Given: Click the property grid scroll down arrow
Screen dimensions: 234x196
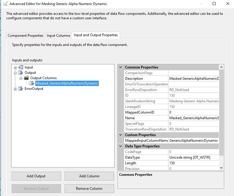Looking at the screenshot, I should (x=221, y=168).
